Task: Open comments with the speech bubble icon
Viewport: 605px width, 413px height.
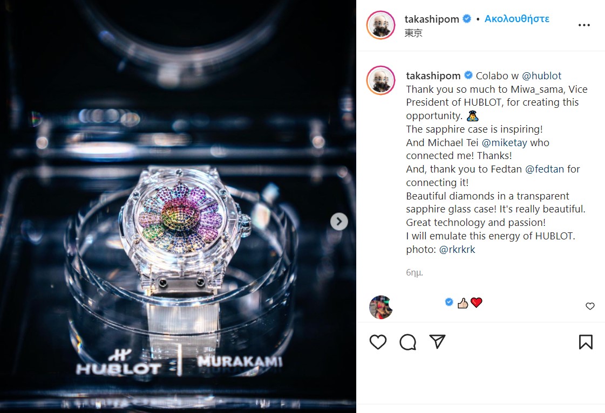Action: (408, 342)
